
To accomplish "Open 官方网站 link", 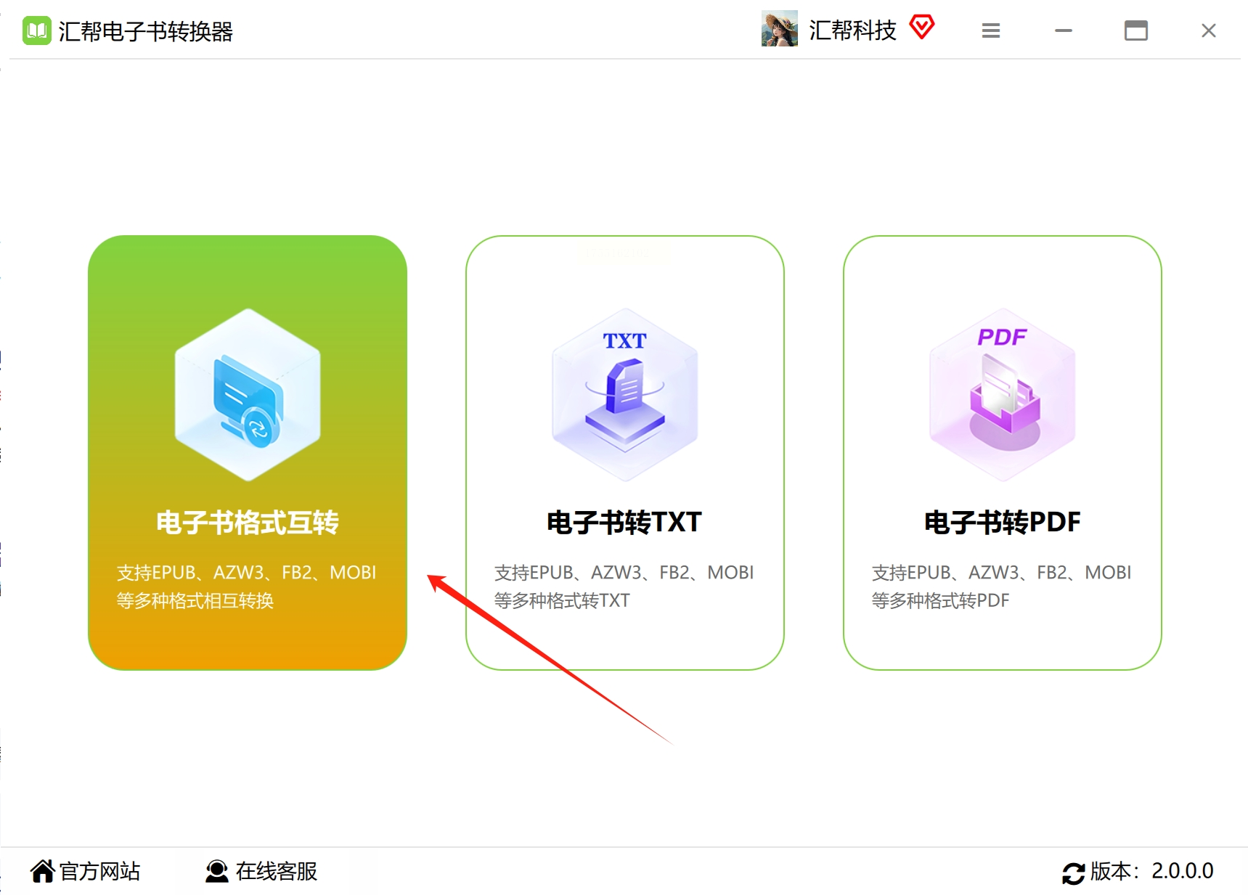I will [x=99, y=871].
